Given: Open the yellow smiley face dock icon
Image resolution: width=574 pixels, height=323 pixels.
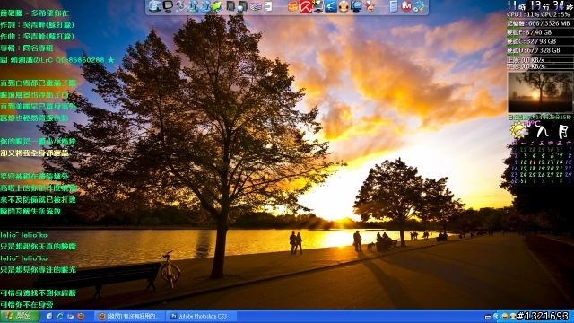Looking at the screenshot, I should click(344, 6).
